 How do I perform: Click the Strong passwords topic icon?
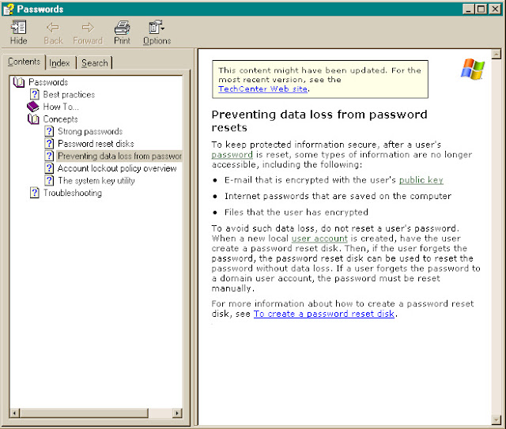(49, 131)
